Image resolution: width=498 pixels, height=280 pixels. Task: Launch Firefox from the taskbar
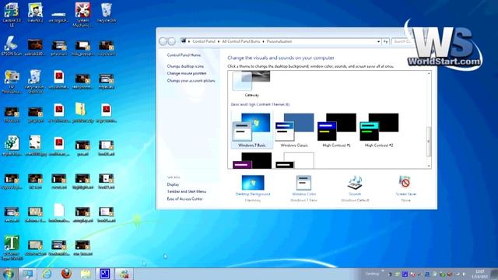pos(66,274)
